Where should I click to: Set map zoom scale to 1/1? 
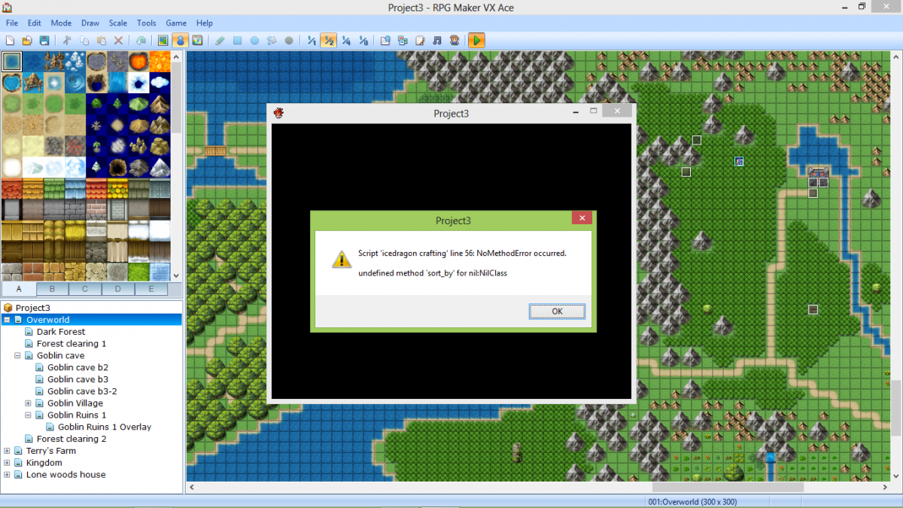pyautogui.click(x=312, y=41)
